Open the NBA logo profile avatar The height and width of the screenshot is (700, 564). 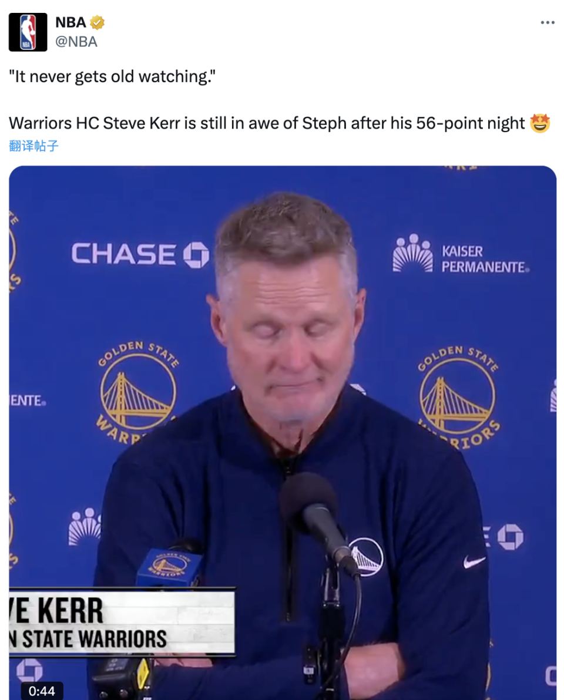28,32
